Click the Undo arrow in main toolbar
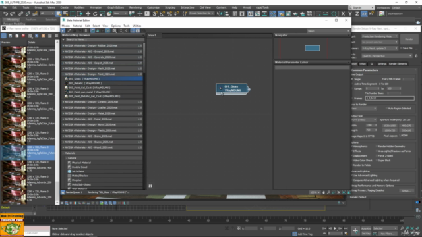Image resolution: width=422 pixels, height=237 pixels. click(x=5, y=14)
